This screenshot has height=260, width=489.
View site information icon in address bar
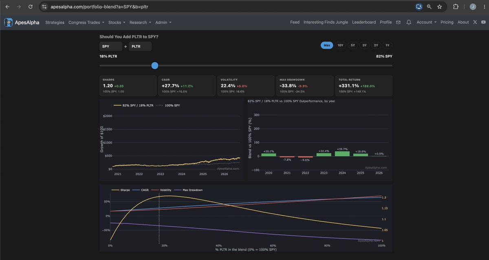coord(45,7)
